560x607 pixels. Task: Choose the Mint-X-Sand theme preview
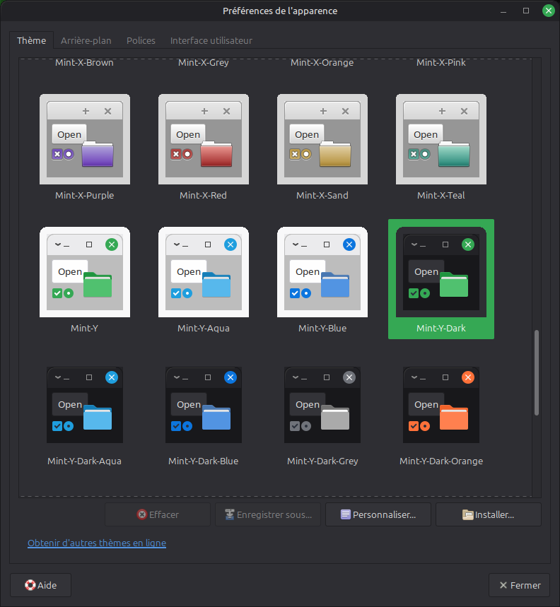pyautogui.click(x=322, y=139)
